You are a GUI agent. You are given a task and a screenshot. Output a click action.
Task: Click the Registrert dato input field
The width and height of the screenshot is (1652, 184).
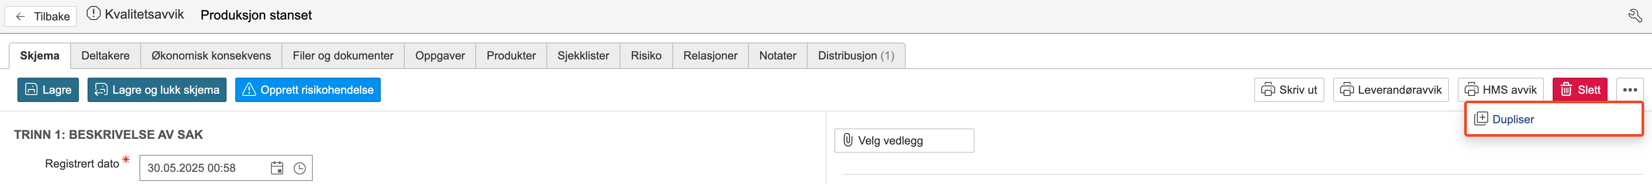coord(202,168)
